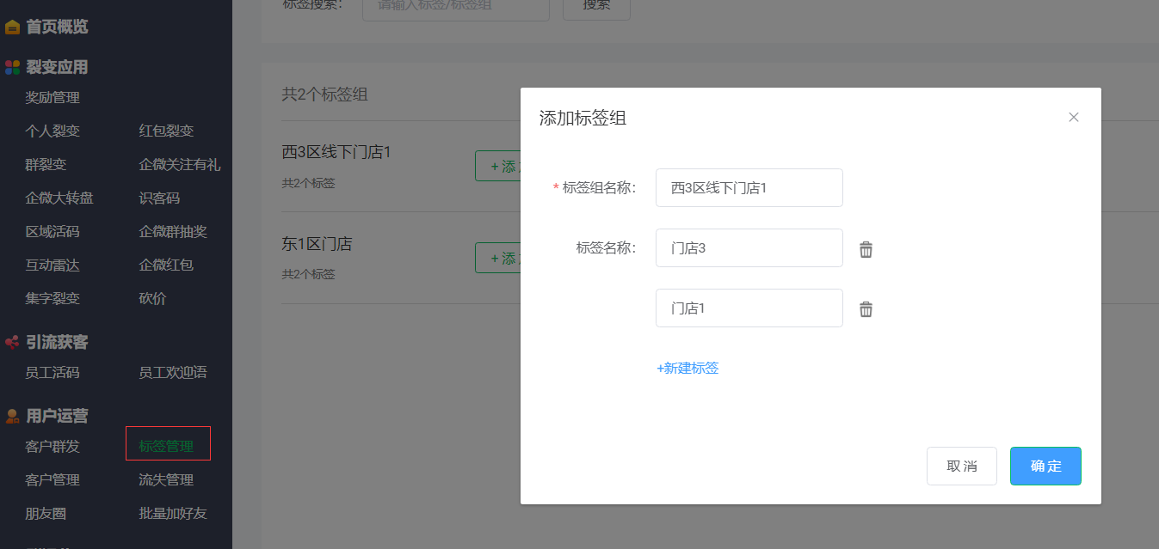Delete the 门店3 tag row
The height and width of the screenshot is (549, 1159).
click(866, 249)
